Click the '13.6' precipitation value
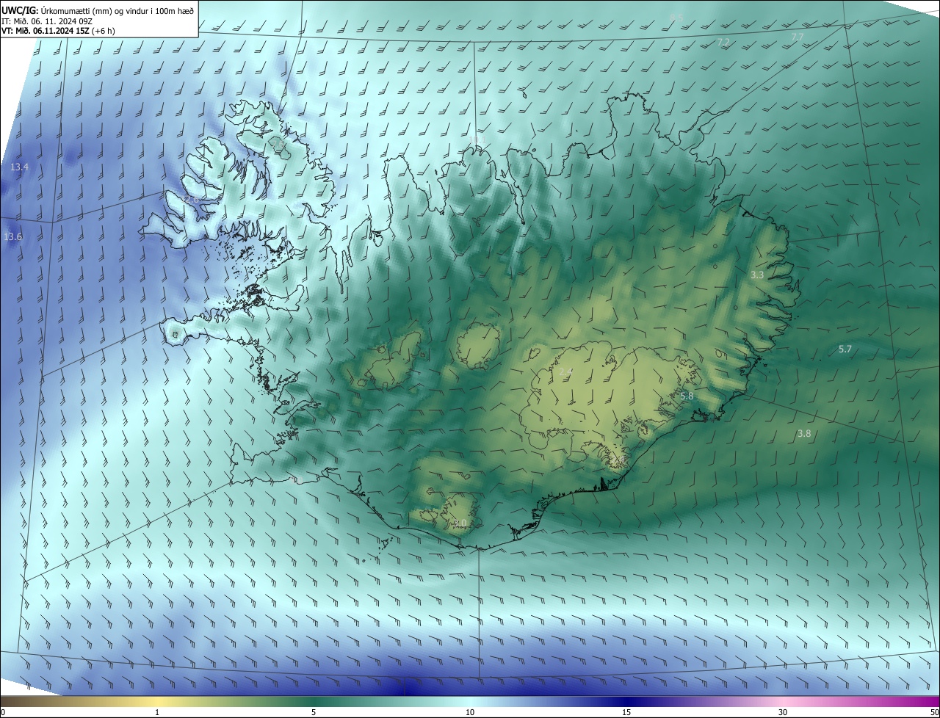 click(x=13, y=237)
